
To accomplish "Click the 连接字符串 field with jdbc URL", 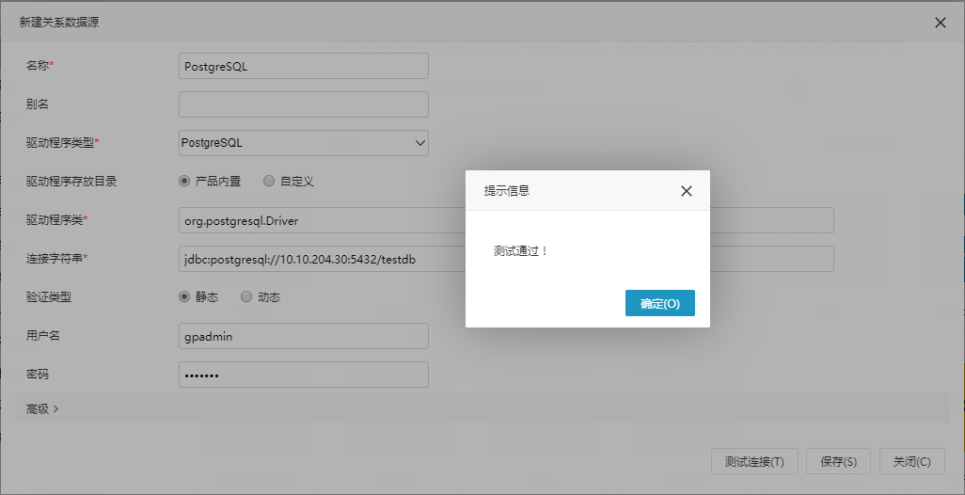I will [507, 259].
